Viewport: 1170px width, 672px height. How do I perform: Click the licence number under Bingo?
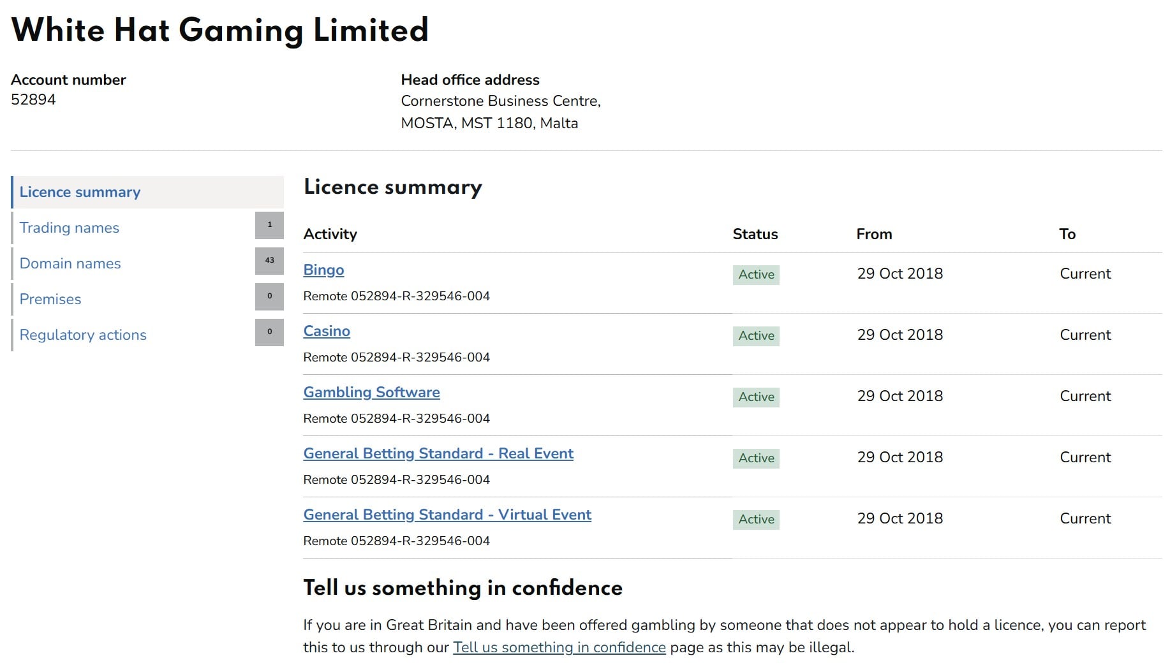pyautogui.click(x=420, y=296)
